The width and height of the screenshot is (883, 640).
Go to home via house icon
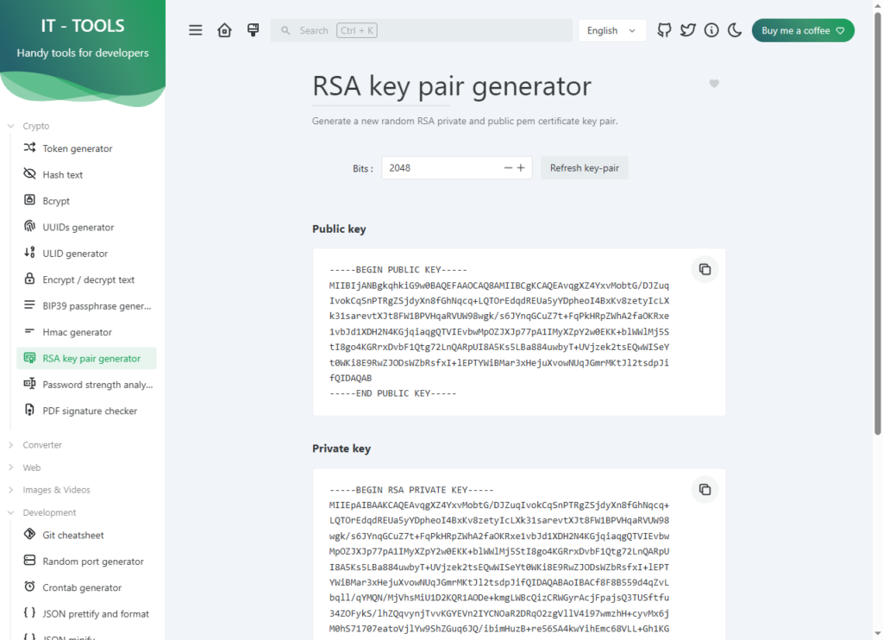[224, 30]
